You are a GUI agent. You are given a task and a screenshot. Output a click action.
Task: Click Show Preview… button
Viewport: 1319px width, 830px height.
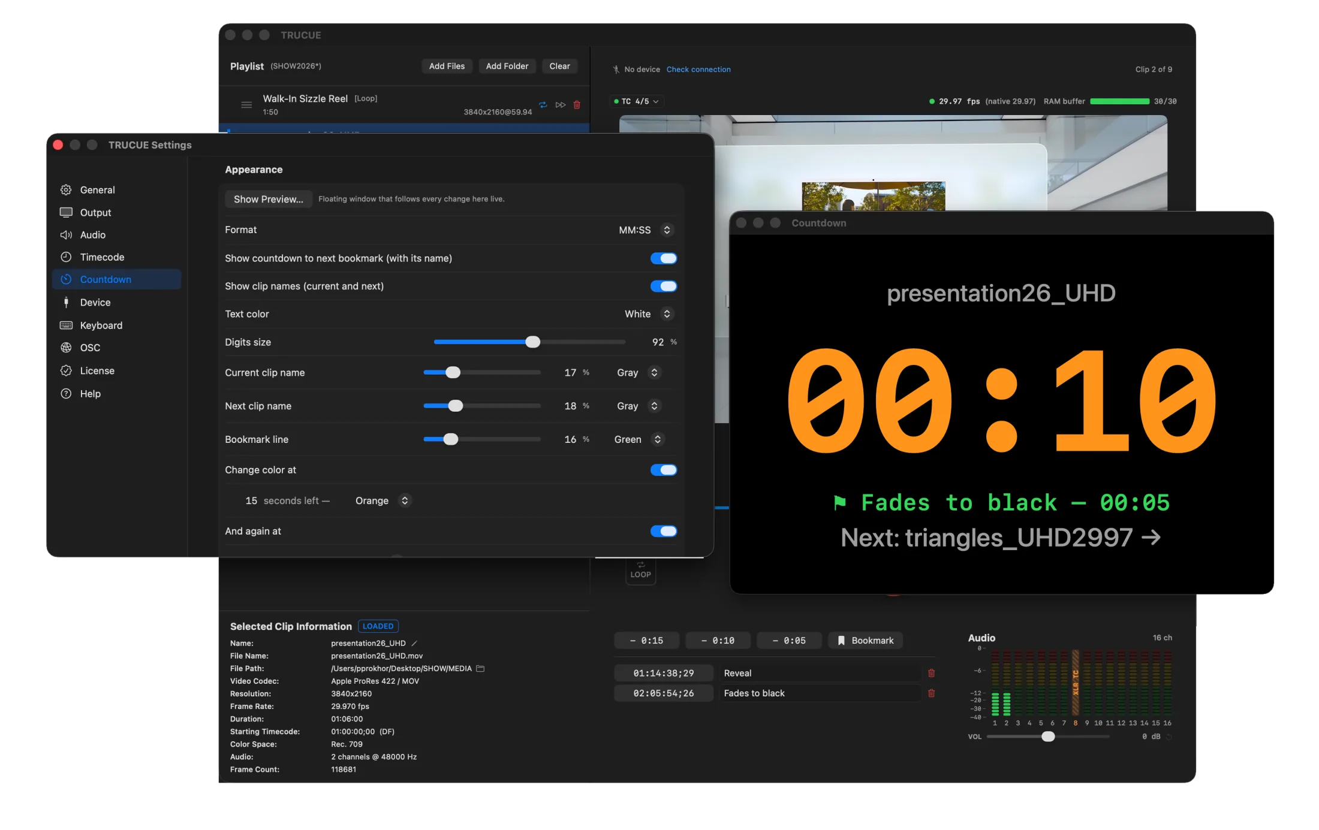[x=268, y=199]
